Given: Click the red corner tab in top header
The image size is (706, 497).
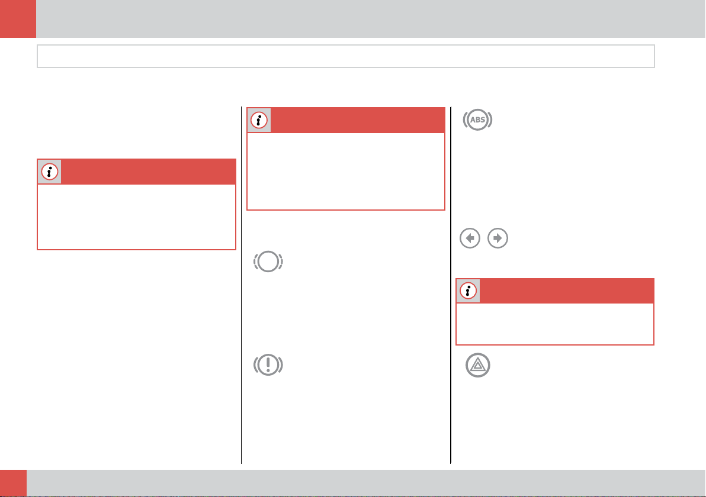Looking at the screenshot, I should coord(18,19).
